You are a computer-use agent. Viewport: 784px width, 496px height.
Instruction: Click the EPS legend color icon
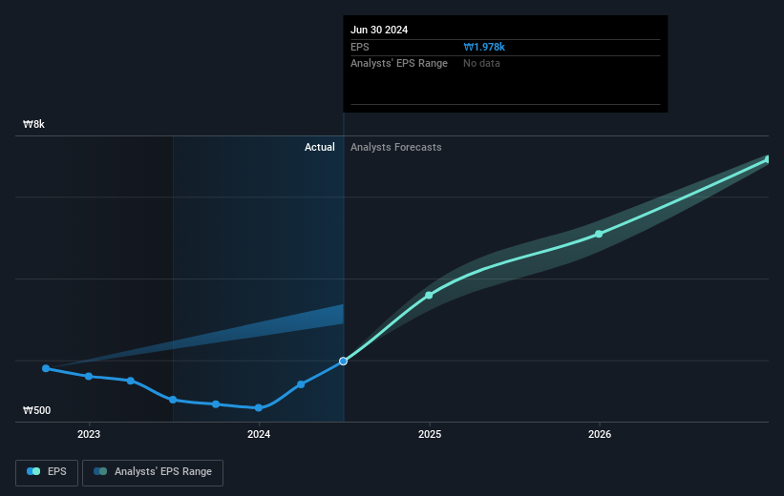[33, 471]
